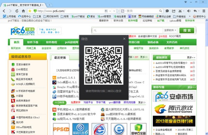Click the undo closed tab arrow icon

click(195, 11)
